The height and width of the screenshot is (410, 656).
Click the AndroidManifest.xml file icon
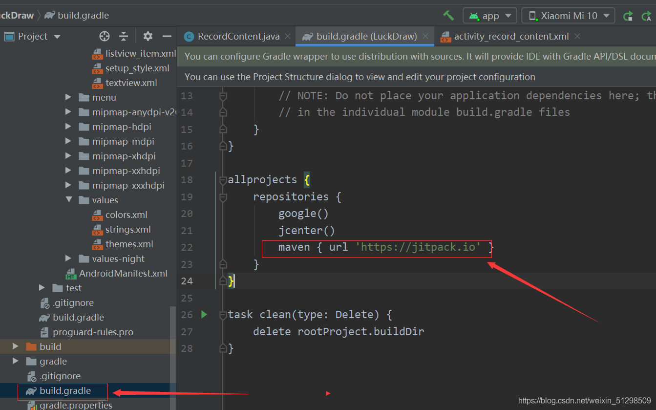[71, 274]
